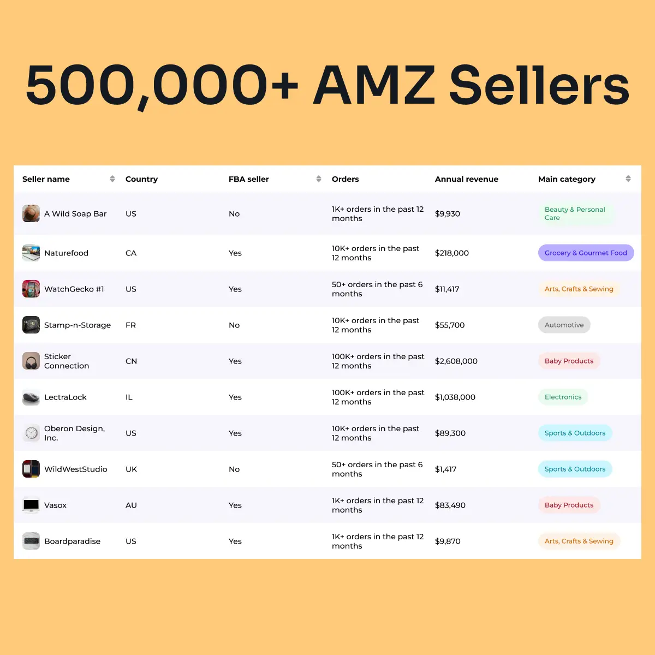Sort by Main category
The width and height of the screenshot is (655, 655).
tap(628, 178)
